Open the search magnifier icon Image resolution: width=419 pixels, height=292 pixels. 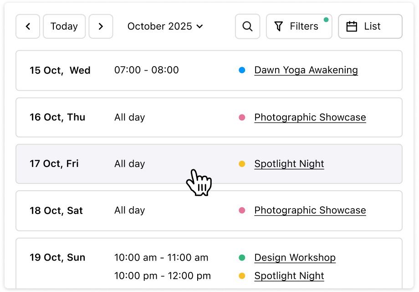click(247, 26)
